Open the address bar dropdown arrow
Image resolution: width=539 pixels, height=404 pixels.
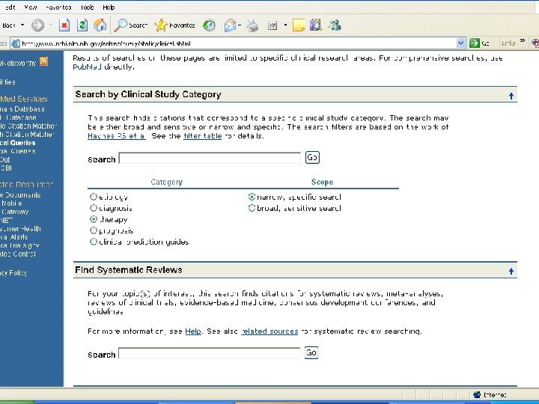coord(460,43)
